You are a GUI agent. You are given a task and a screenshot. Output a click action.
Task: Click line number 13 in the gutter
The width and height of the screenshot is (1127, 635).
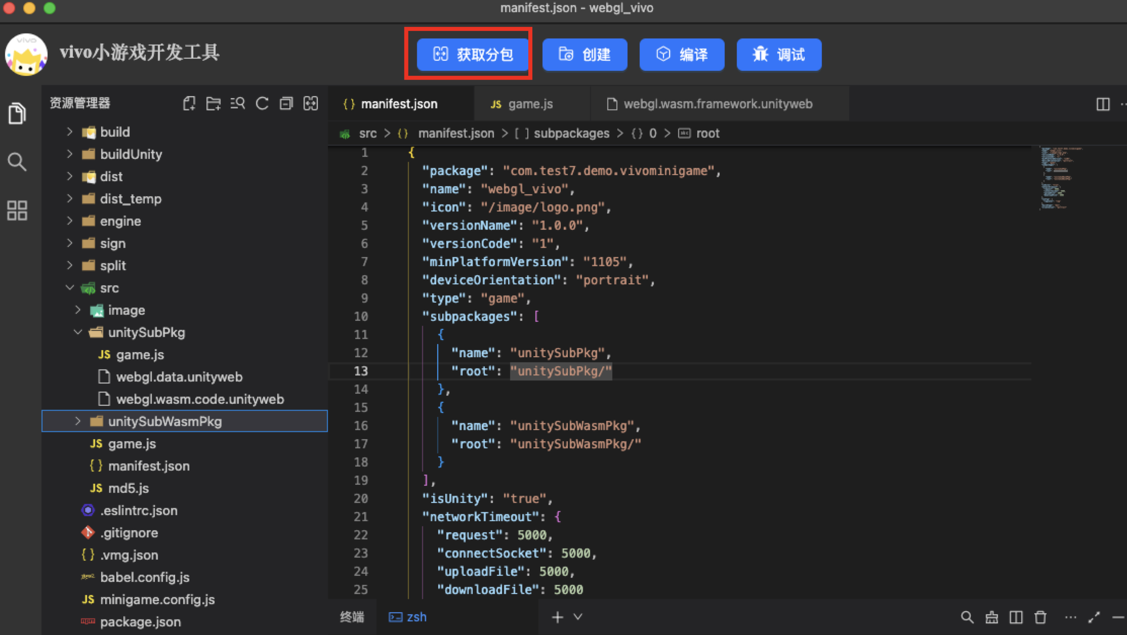tap(361, 371)
